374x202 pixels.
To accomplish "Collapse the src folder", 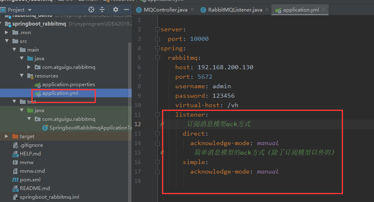I will [7, 41].
